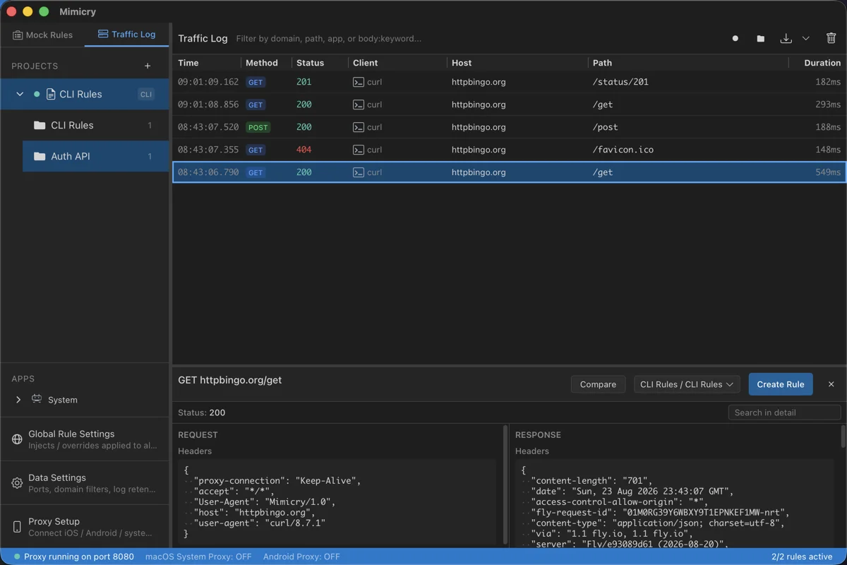Clear traffic log with trash icon

tap(831, 38)
